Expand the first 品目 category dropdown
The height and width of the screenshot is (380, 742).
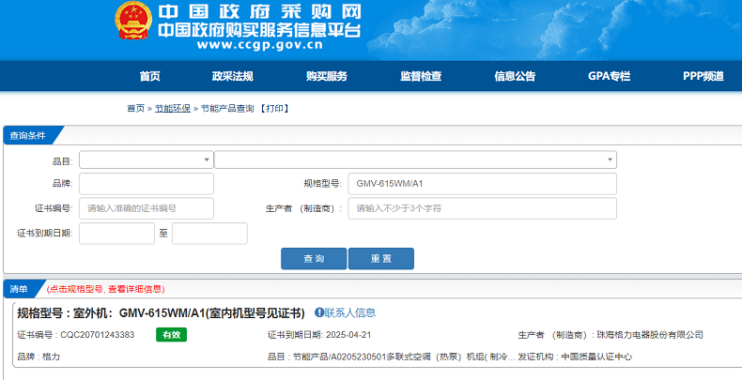coord(147,160)
